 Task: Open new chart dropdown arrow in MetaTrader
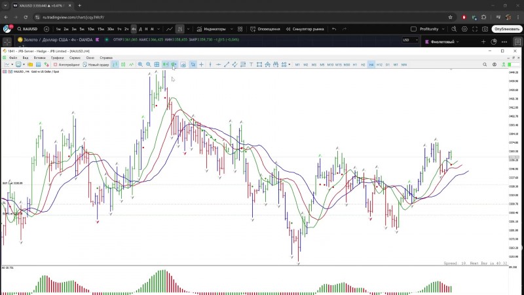pos(12,64)
